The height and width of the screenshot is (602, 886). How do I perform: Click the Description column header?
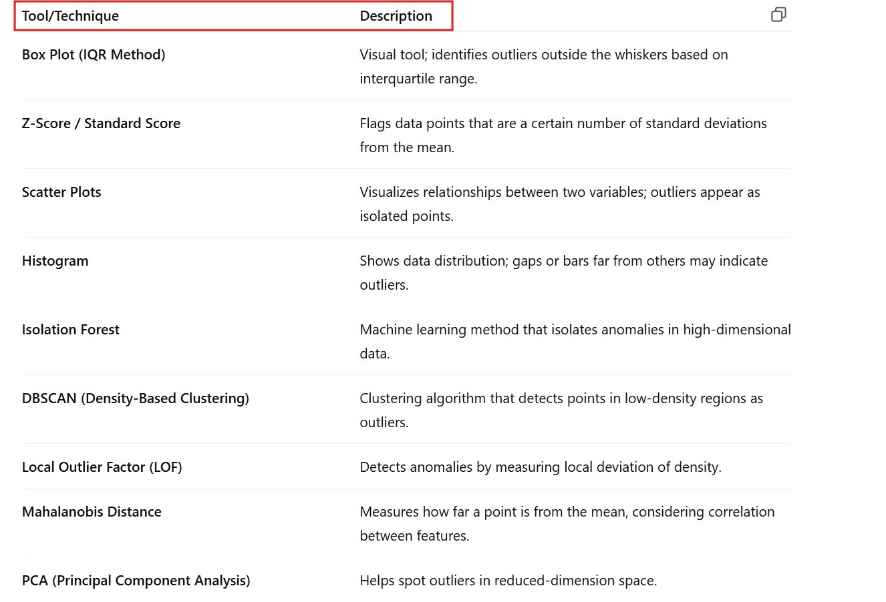396,16
